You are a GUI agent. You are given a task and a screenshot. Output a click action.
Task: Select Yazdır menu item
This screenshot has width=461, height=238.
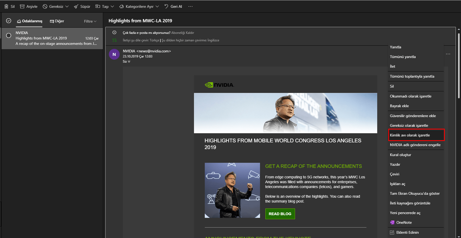pyautogui.click(x=416, y=164)
